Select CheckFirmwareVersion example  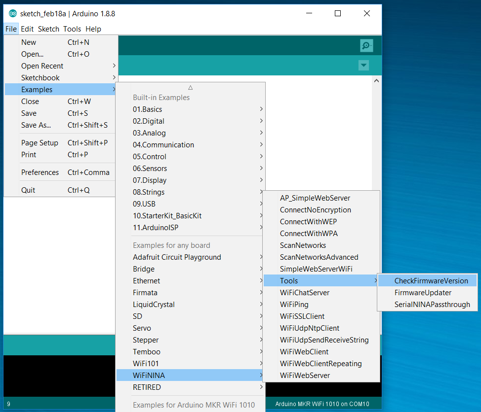431,281
